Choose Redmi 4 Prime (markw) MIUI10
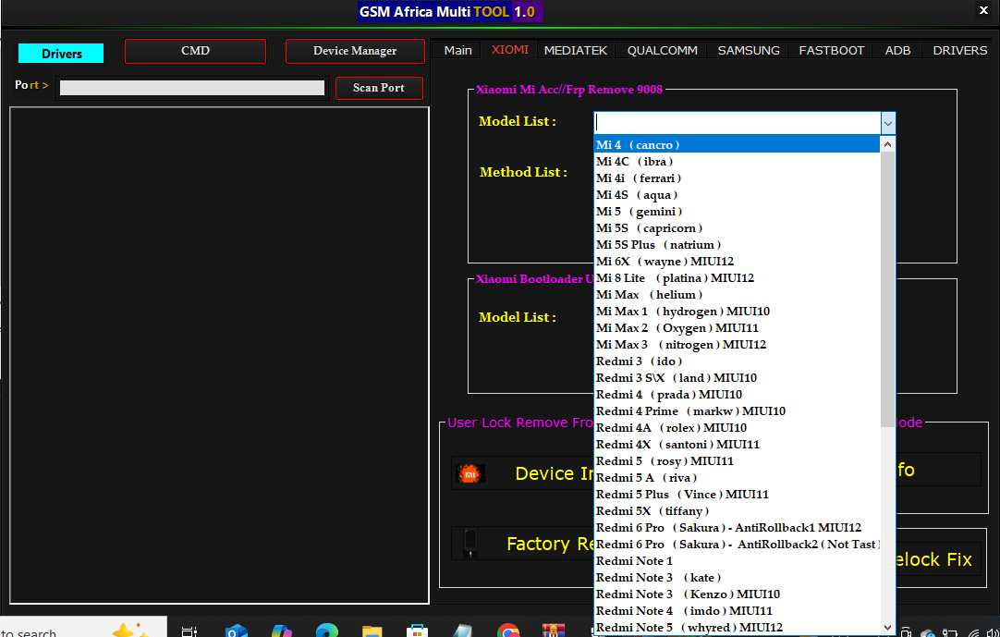 pos(690,411)
